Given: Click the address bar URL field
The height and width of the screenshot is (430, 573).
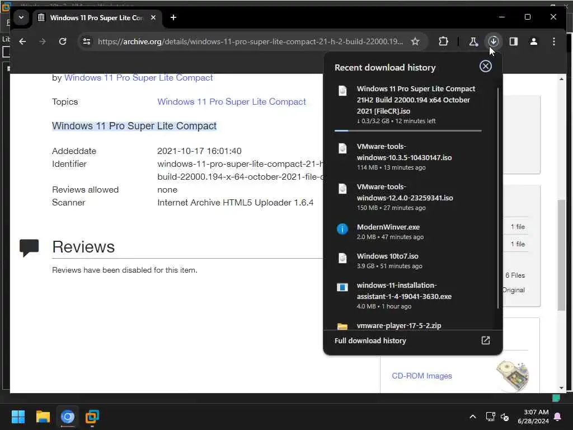Looking at the screenshot, I should (x=250, y=41).
